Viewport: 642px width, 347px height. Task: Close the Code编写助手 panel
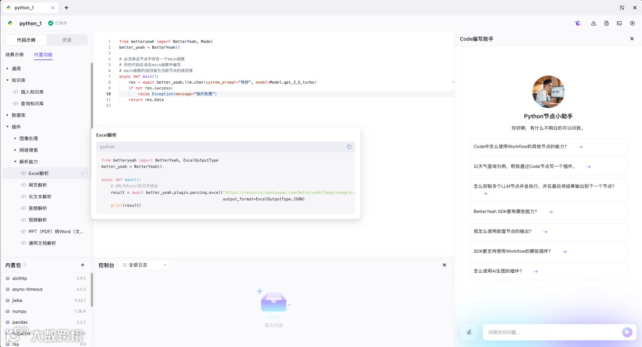(632, 39)
